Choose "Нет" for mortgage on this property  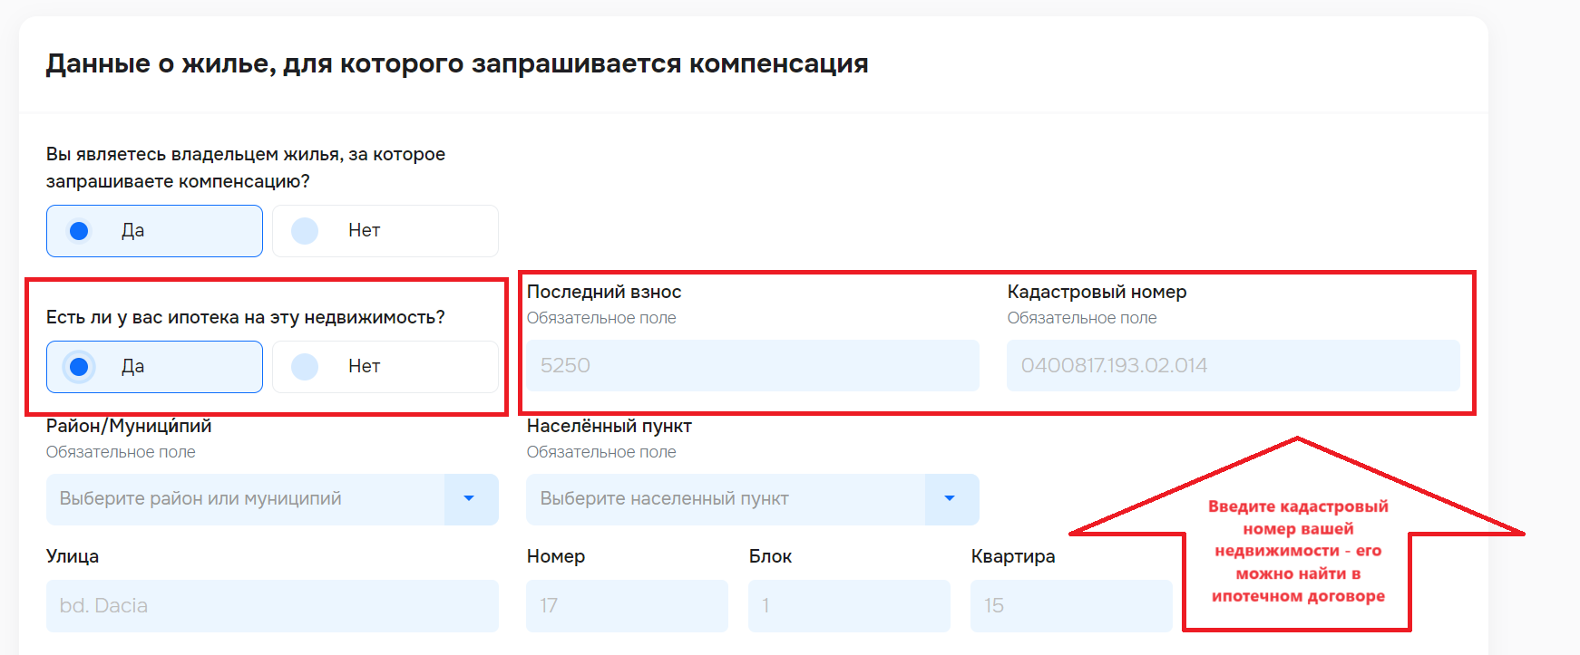click(x=385, y=367)
